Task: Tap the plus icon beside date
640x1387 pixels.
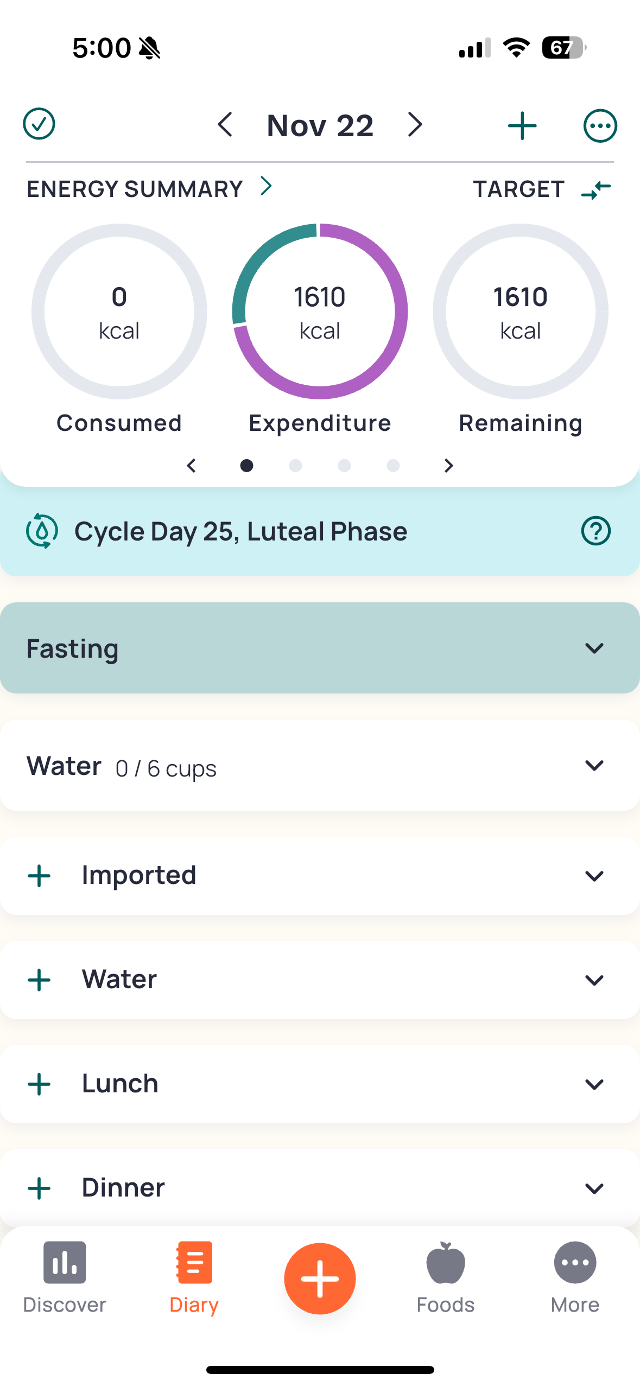Action: pyautogui.click(x=522, y=125)
